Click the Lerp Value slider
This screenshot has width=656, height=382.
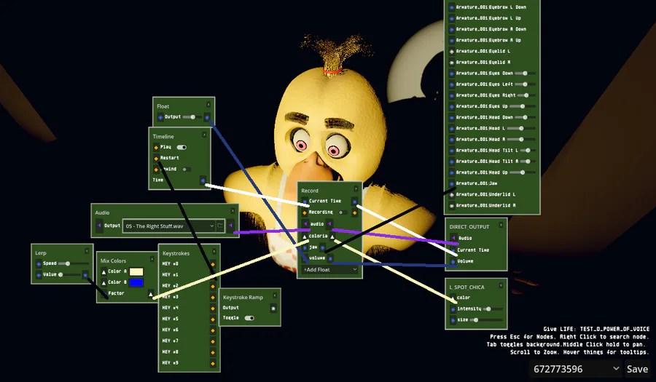[69, 275]
